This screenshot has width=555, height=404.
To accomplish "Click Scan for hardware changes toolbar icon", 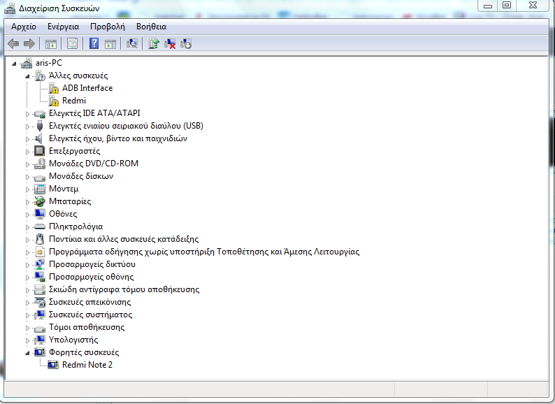I will [x=131, y=44].
